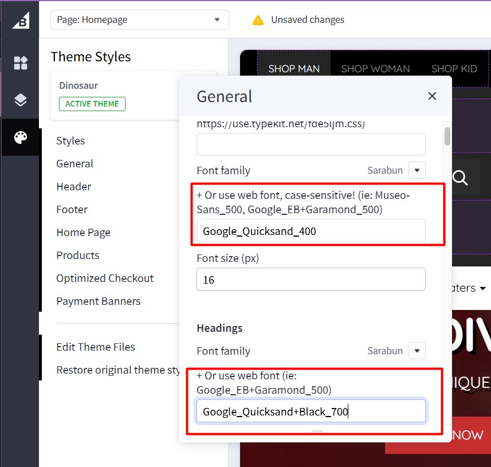This screenshot has height=467, width=491.
Task: Open the Page: Homepage dropdown
Action: [x=140, y=19]
